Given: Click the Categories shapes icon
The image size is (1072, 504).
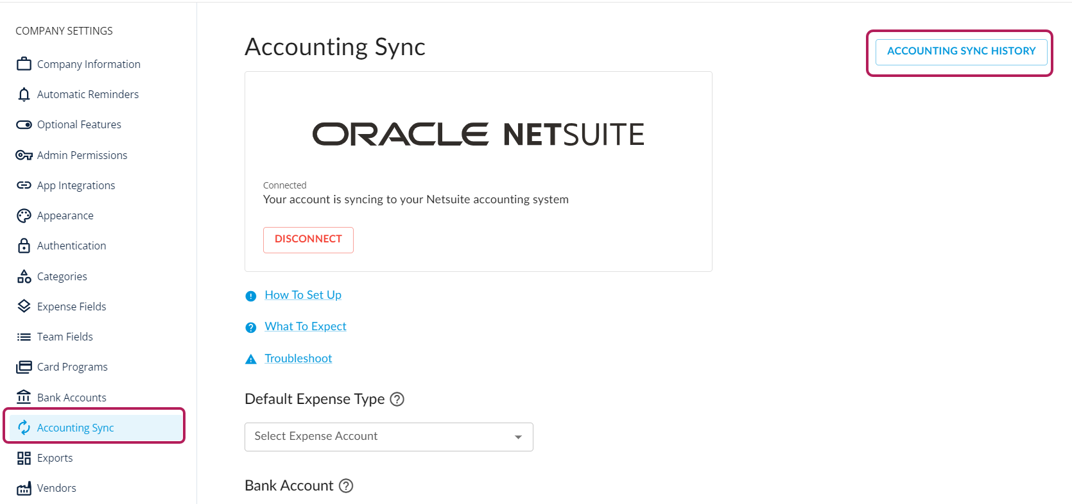Looking at the screenshot, I should tap(24, 276).
